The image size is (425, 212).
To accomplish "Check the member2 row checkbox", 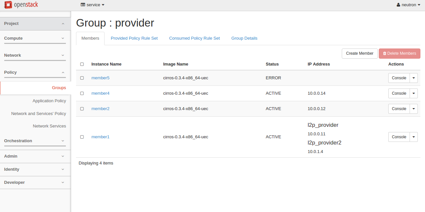I will [82, 109].
